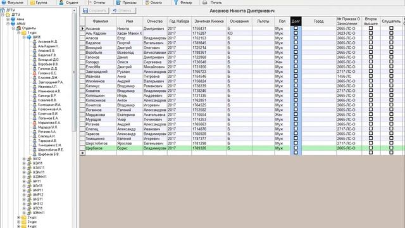Image resolution: width=405 pixels, height=228 pixels.
Task: Click the Фамилия column header
Action: point(101,21)
